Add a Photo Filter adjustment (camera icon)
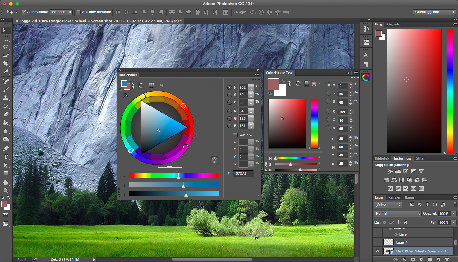This screenshot has height=262, width=458. [410, 180]
